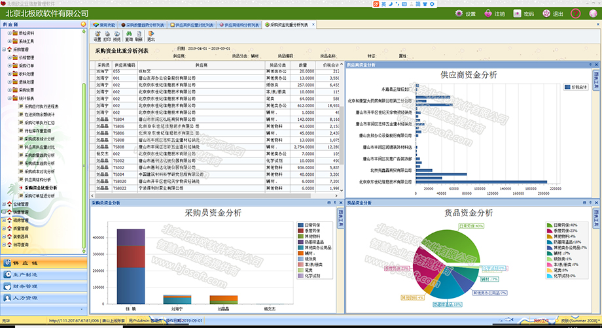This screenshot has height=328, width=602.
Task: Open 图表工具 side tab of 供应商资金分析
Action: tap(596, 80)
